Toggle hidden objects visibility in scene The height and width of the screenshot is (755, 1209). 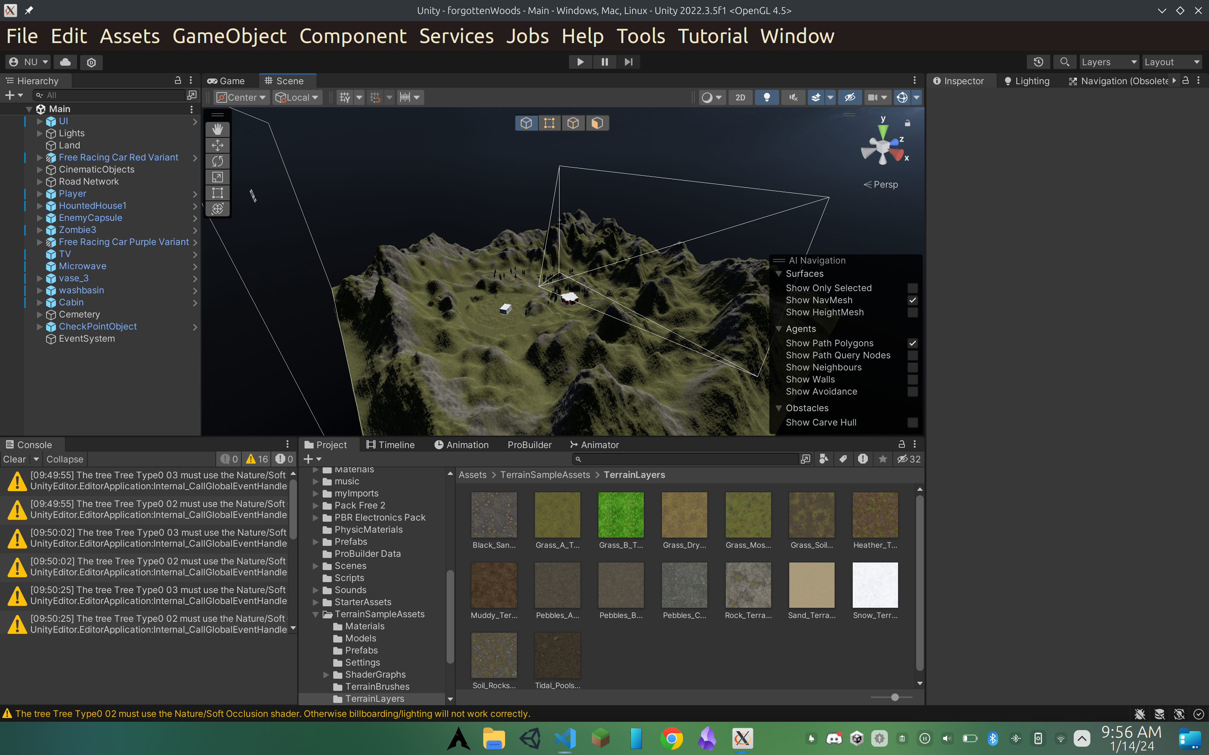(x=850, y=97)
